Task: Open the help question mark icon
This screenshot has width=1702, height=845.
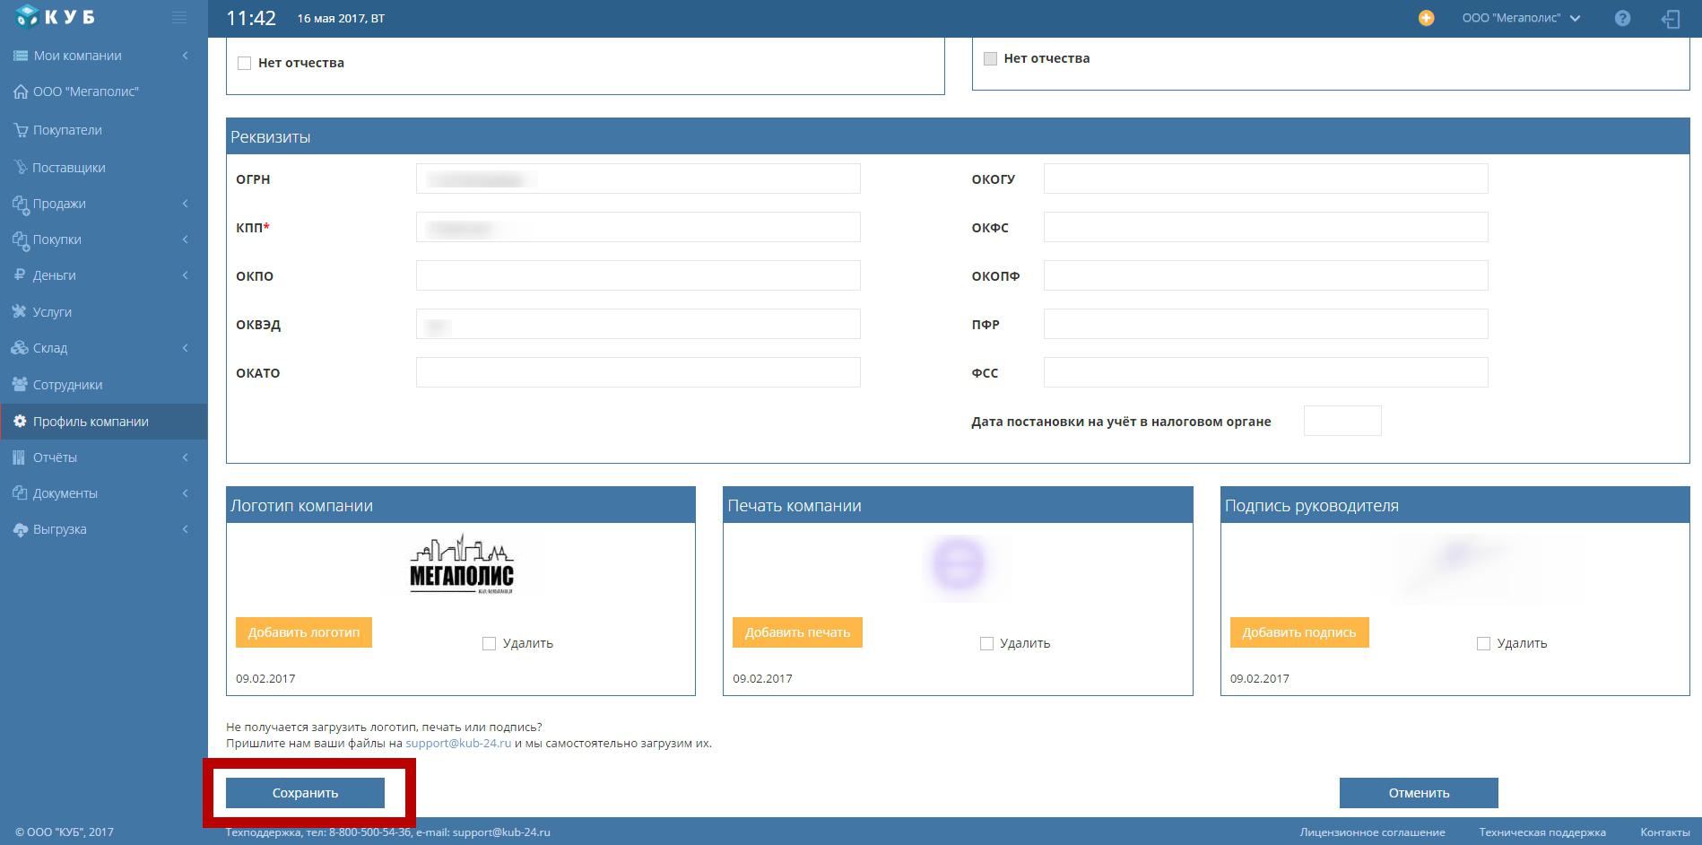Action: [x=1622, y=18]
